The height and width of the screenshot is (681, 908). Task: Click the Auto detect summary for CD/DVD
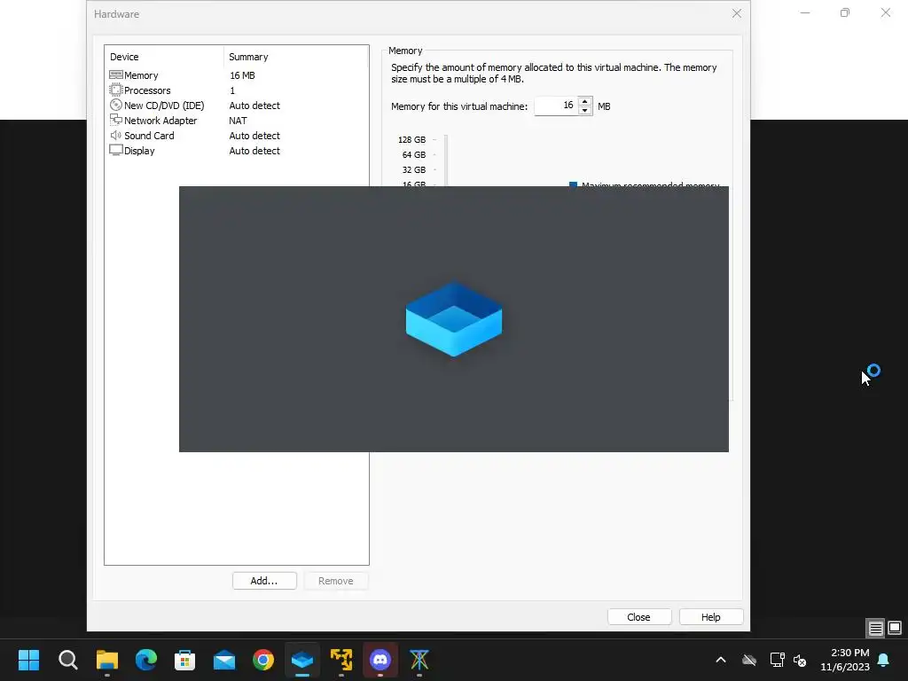[x=254, y=106]
